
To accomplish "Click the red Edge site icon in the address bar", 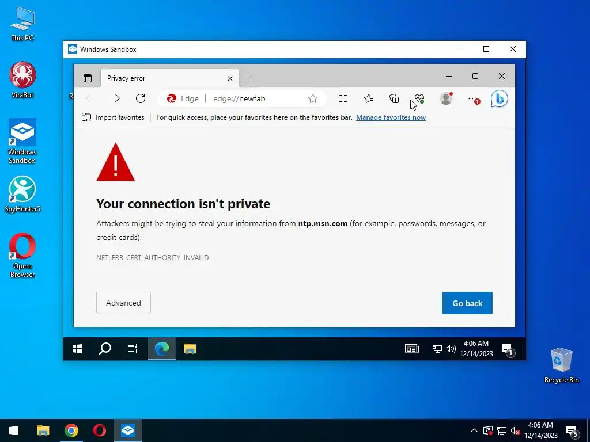I will click(x=172, y=98).
